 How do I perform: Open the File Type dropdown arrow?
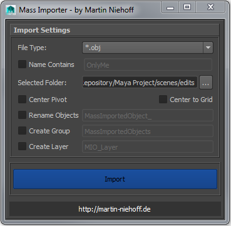pyautogui.click(x=208, y=48)
